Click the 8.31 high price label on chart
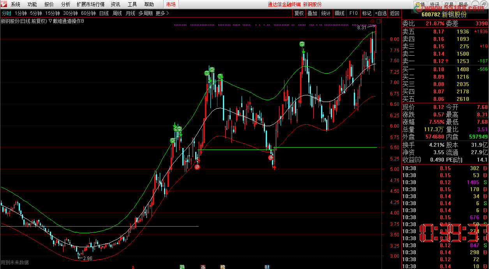 (362, 28)
